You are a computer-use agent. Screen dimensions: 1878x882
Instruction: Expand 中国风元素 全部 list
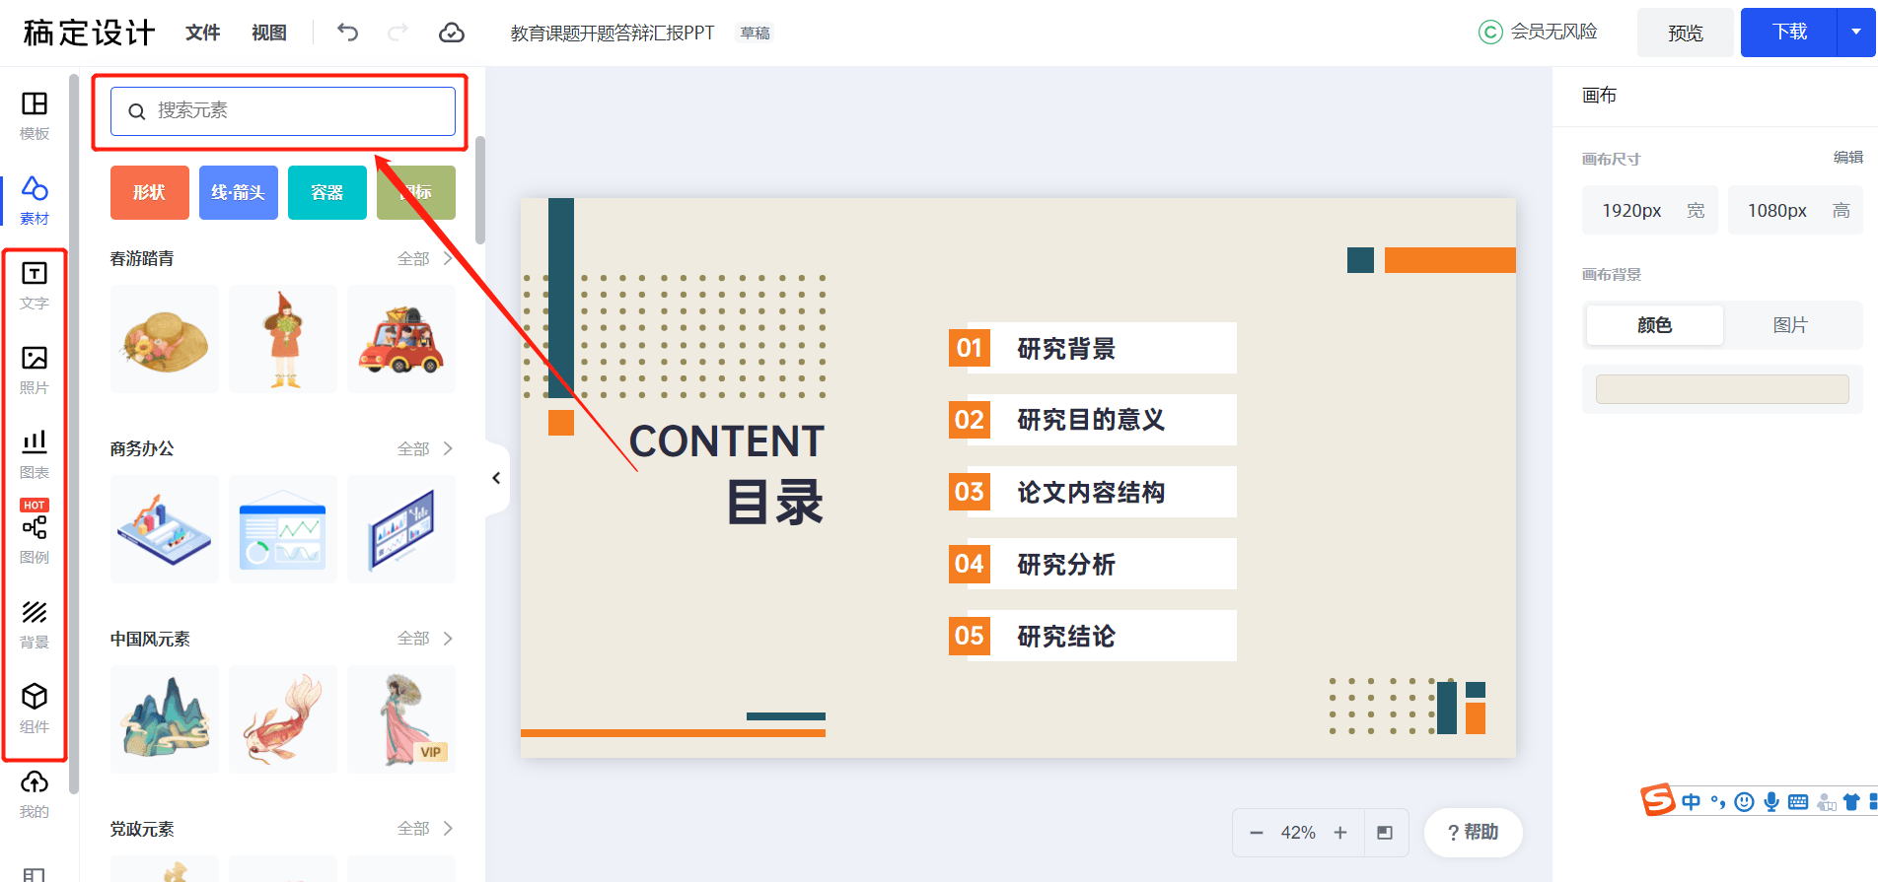coord(425,639)
